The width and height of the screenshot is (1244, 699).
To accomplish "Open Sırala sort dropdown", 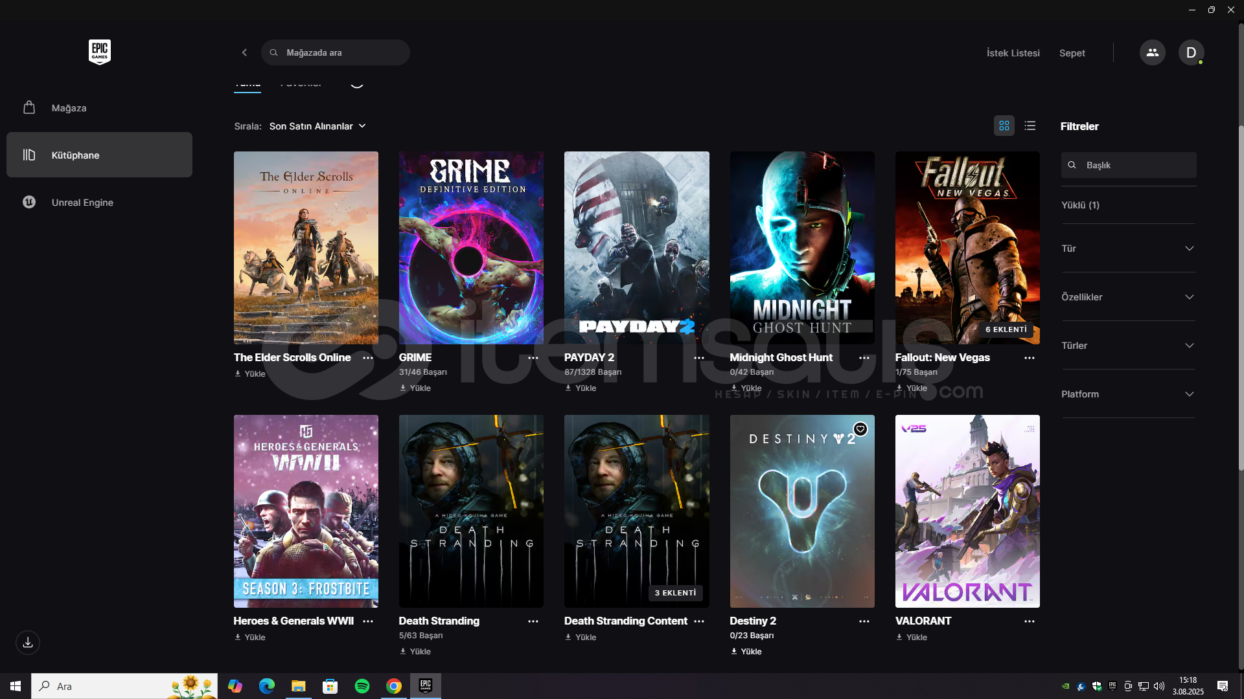I will click(317, 126).
